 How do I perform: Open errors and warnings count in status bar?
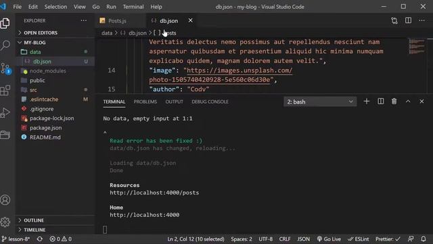pyautogui.click(x=60, y=239)
